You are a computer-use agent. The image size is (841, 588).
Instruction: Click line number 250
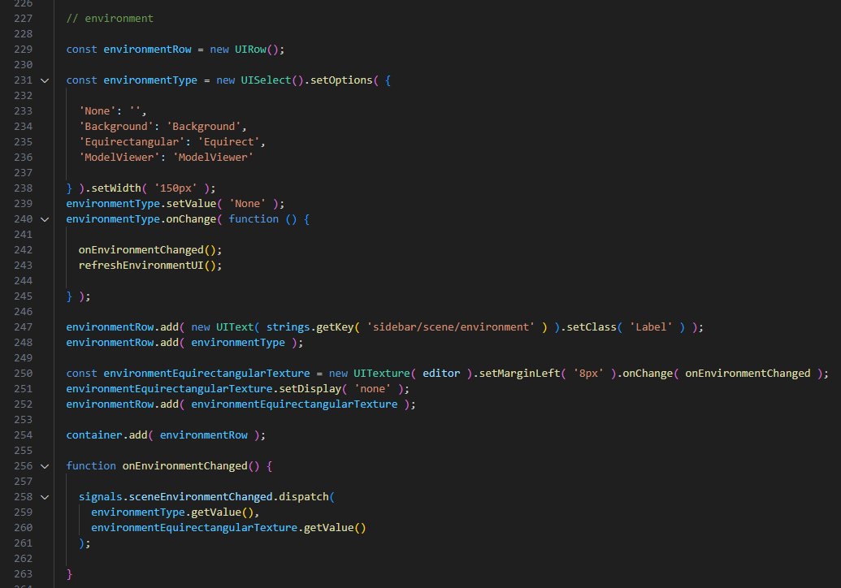23,374
